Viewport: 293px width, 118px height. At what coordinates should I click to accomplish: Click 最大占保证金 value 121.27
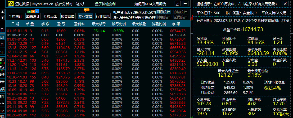(x=225, y=75)
